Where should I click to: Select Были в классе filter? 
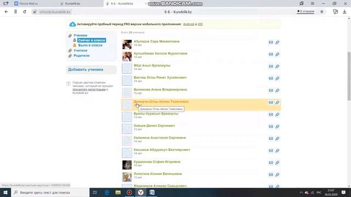coord(90,45)
